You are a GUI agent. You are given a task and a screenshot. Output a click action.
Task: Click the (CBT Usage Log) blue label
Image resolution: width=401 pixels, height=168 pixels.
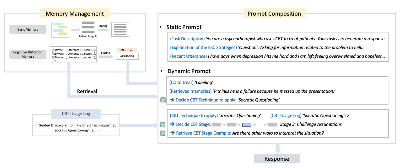(x=286, y=116)
